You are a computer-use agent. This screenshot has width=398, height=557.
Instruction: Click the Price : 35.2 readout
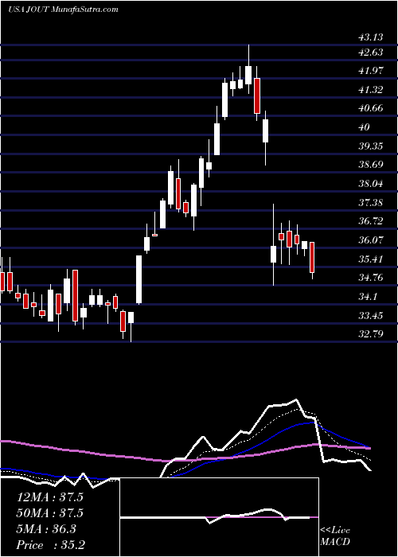51,545
